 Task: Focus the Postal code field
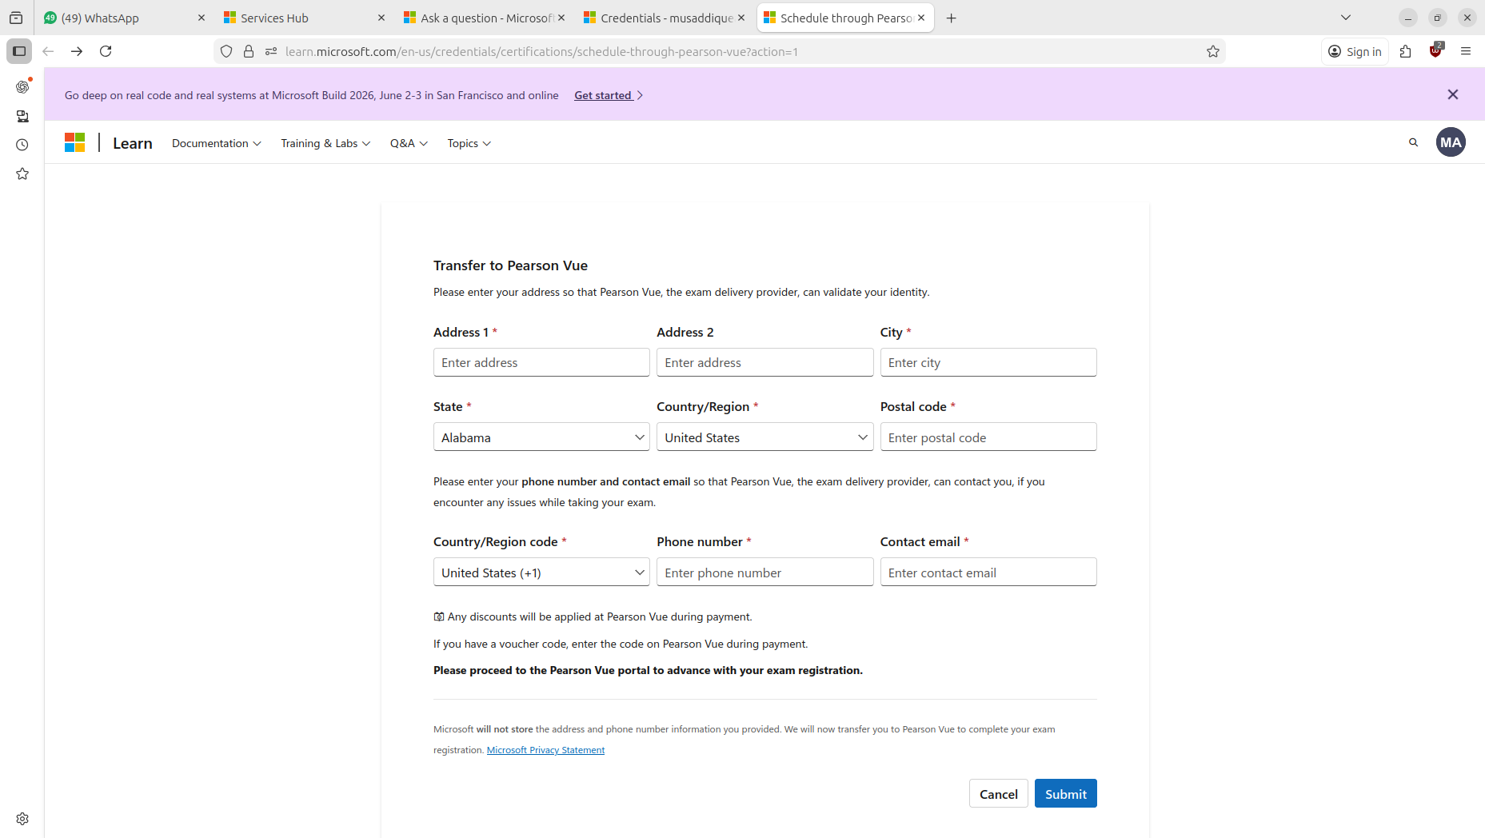tap(988, 437)
